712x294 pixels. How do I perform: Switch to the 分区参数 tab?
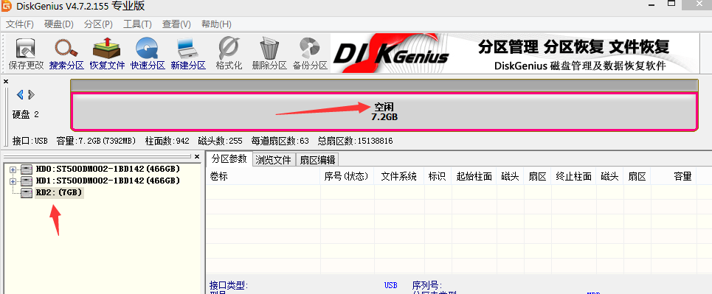229,159
